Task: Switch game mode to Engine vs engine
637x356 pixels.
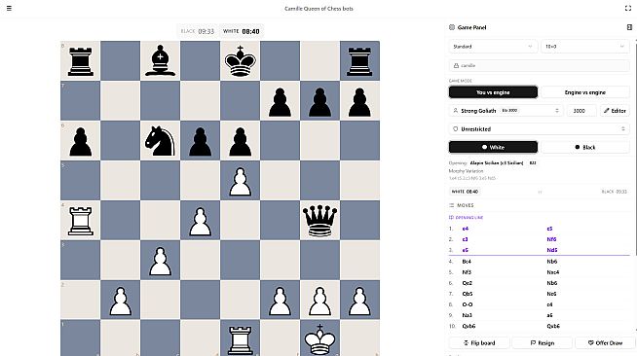Action: click(x=585, y=92)
